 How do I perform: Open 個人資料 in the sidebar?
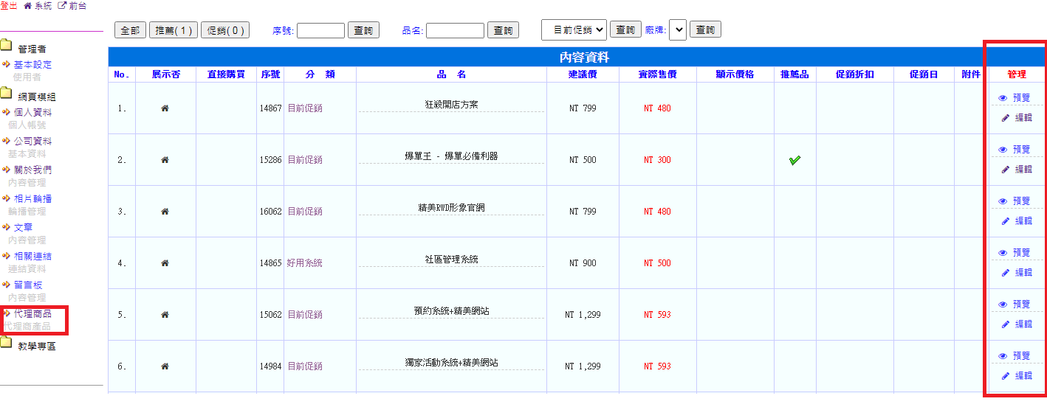(32, 112)
